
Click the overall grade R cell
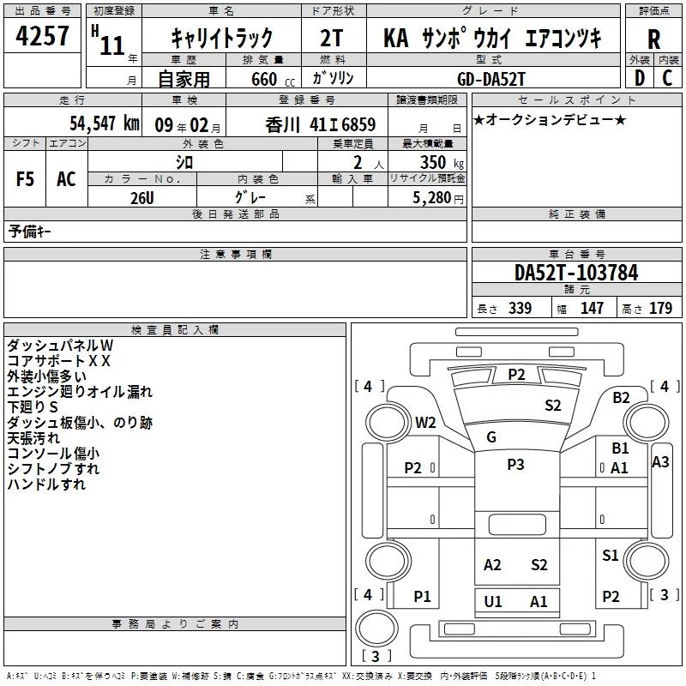coord(653,39)
